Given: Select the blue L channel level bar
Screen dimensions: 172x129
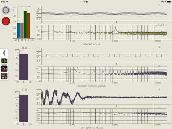Looking at the screenshot, I should tap(19, 30).
